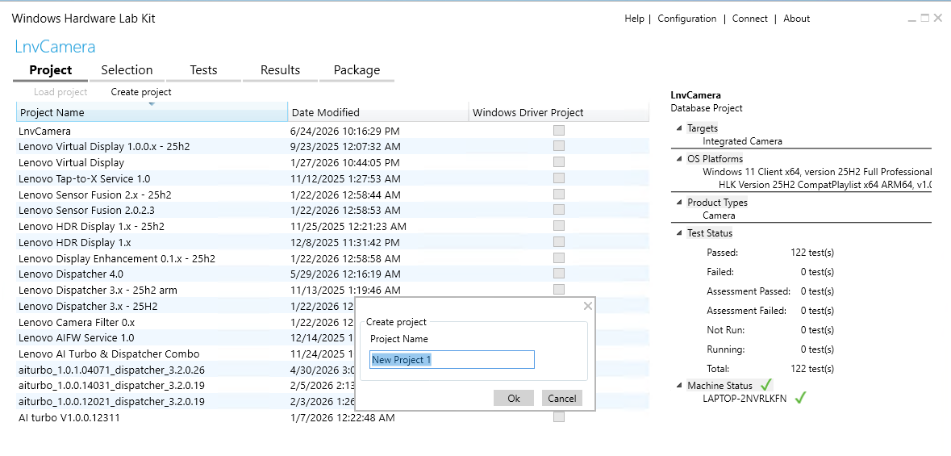Check the box for AI turbo V1.0.0.12311

coord(559,417)
